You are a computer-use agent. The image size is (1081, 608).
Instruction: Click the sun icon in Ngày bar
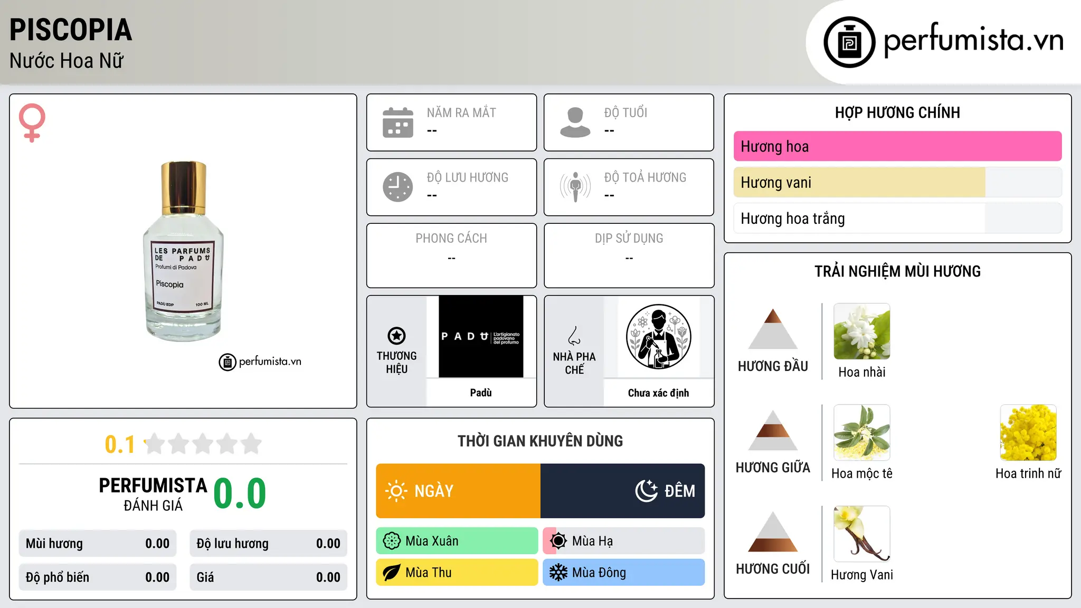tap(396, 491)
